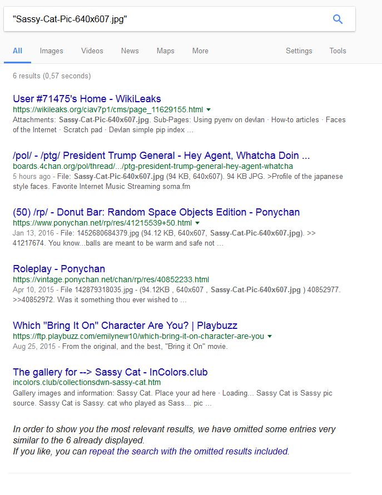Click the boards.4chan.org green URL text
Screen dimensions: 382x495
(153, 166)
